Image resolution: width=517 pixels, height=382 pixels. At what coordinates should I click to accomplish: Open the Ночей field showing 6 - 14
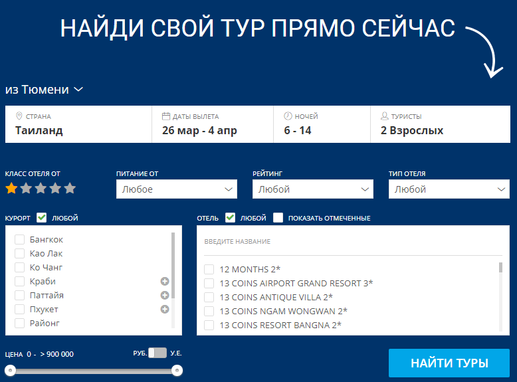point(322,124)
